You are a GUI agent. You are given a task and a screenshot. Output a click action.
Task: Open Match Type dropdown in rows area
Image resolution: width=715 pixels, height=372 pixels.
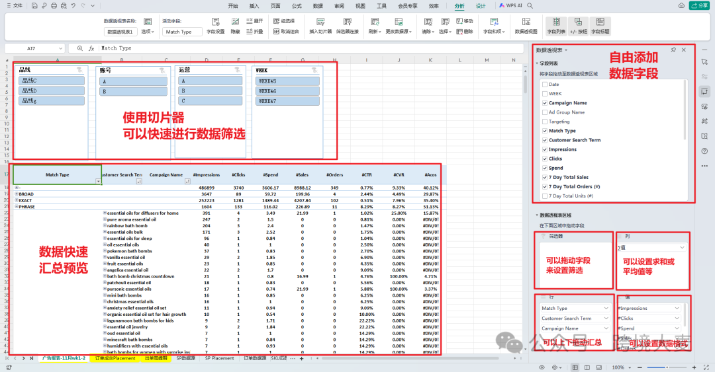pos(606,309)
